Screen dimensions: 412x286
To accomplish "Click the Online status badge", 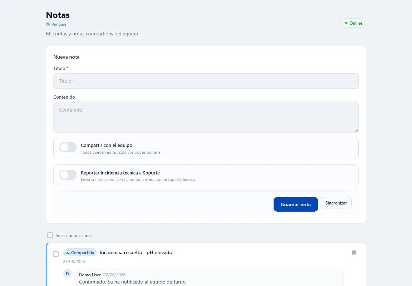I will click(x=353, y=23).
